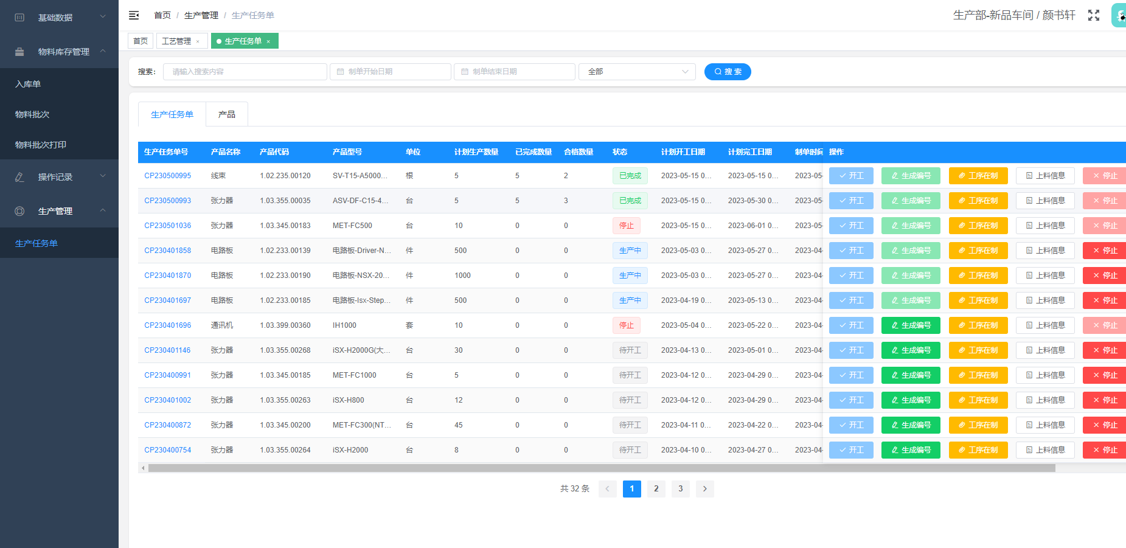Select the 生产任务单 content tab
The width and height of the screenshot is (1126, 548).
point(172,114)
